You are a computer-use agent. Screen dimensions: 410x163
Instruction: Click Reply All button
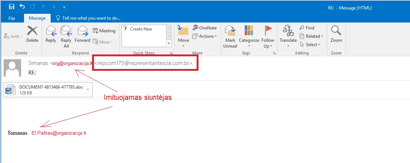pos(66,37)
